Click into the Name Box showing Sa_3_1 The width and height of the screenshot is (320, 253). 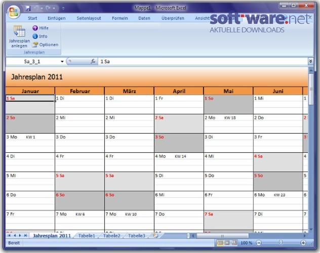(x=32, y=61)
